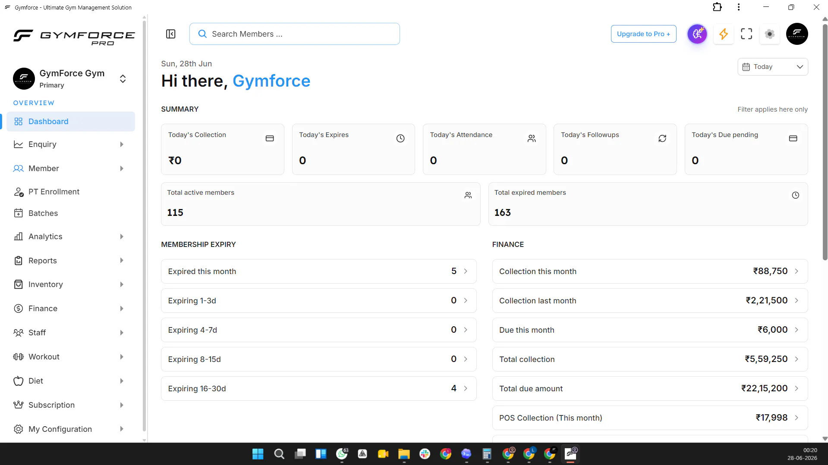Click the My Configuration gear icon
The width and height of the screenshot is (828, 465).
tap(18, 429)
